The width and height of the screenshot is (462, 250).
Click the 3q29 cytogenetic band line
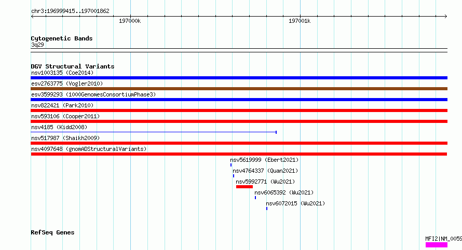click(x=239, y=50)
